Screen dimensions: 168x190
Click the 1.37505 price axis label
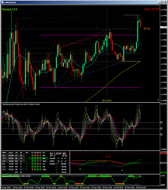pyautogui.click(x=164, y=88)
